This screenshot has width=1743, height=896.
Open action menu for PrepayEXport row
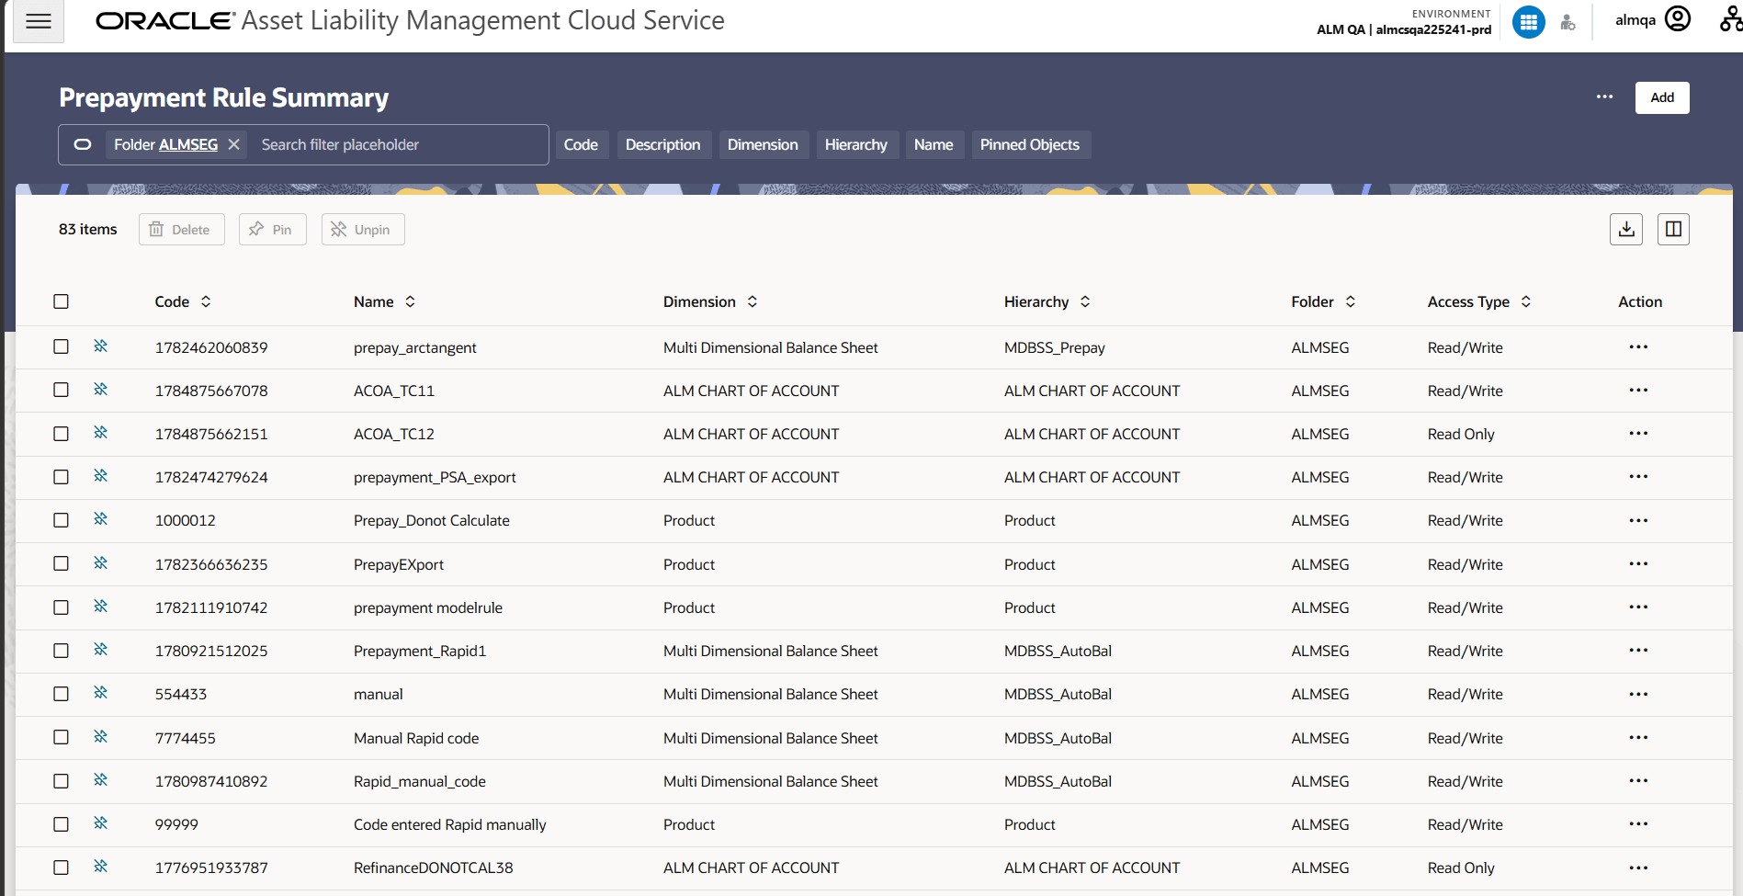1638,564
